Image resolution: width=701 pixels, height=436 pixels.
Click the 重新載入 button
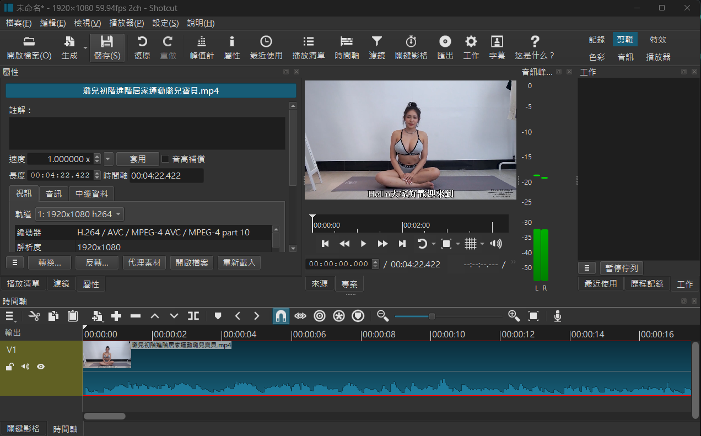pyautogui.click(x=239, y=263)
